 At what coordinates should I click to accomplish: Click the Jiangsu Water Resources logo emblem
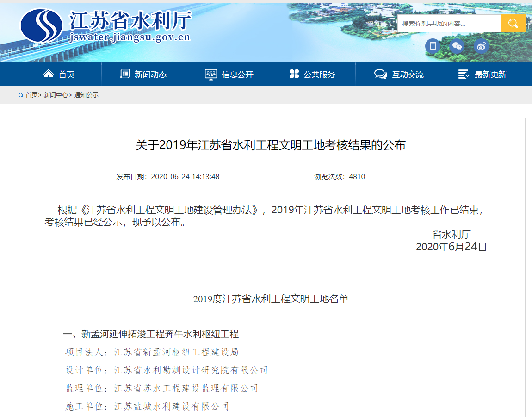[x=41, y=26]
